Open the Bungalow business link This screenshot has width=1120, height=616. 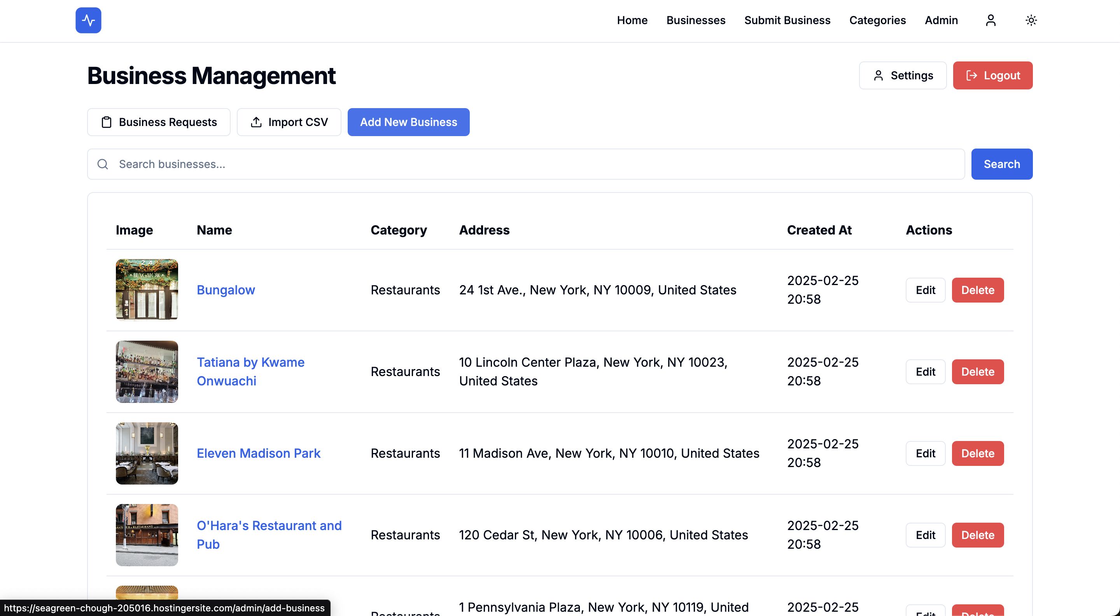[226, 290]
